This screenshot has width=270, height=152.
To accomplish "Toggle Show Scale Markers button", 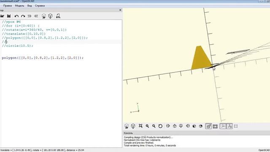I will [229, 126].
